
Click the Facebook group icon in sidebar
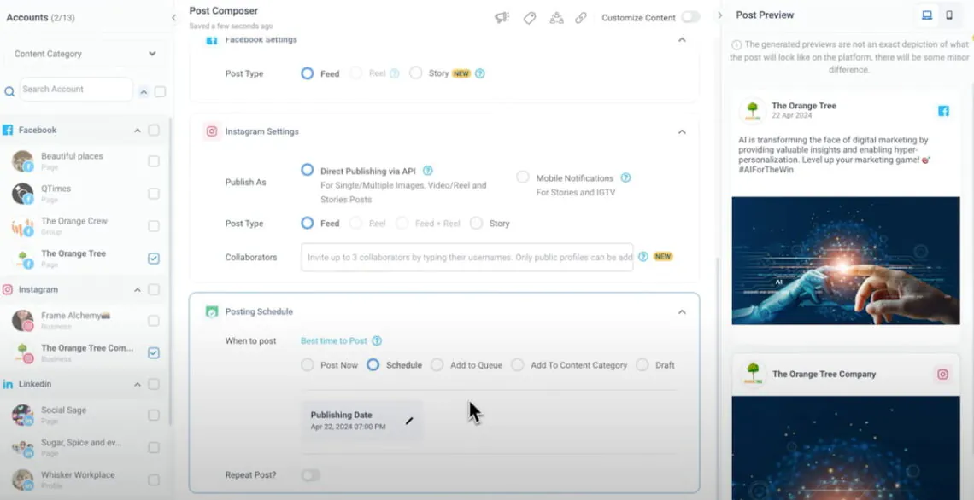(x=8, y=131)
